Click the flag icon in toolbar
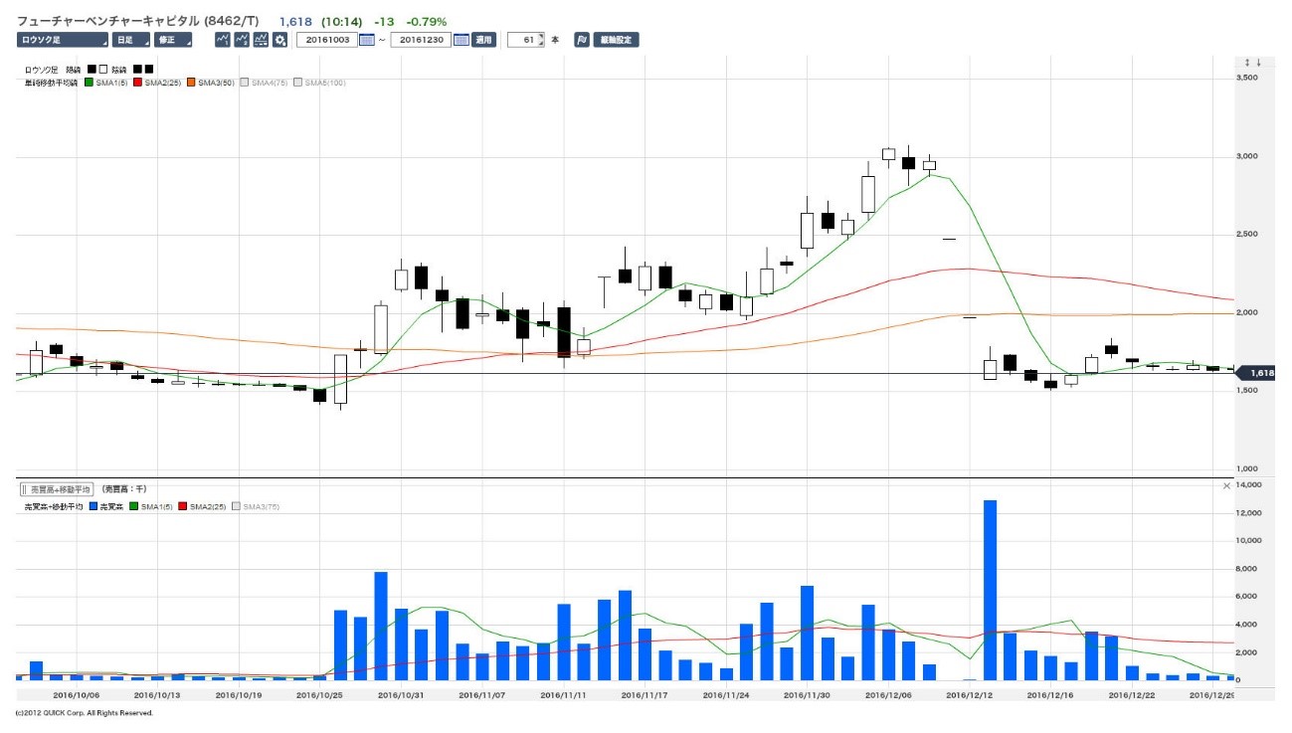Screen dimensions: 1292x733 click(x=582, y=40)
